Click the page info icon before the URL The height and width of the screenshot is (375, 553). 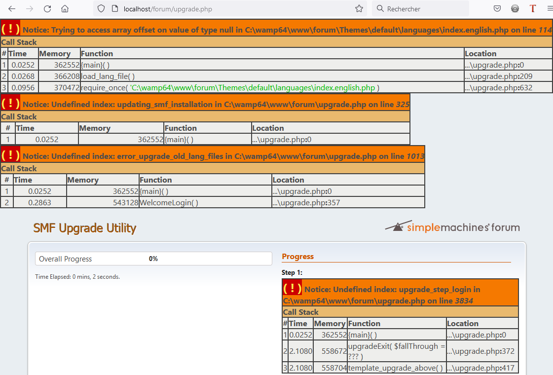click(x=114, y=9)
